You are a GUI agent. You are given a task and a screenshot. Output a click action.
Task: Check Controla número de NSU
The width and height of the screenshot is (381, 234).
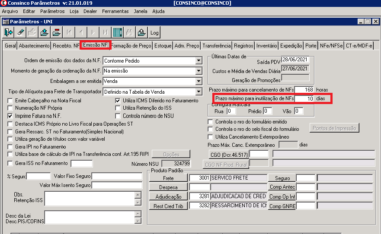(x=118, y=116)
